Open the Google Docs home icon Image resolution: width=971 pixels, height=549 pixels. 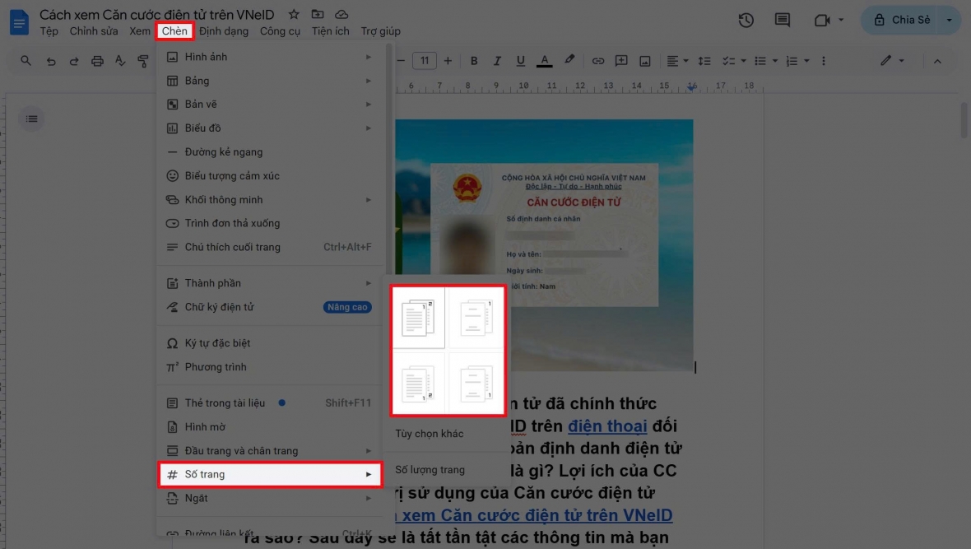(19, 22)
